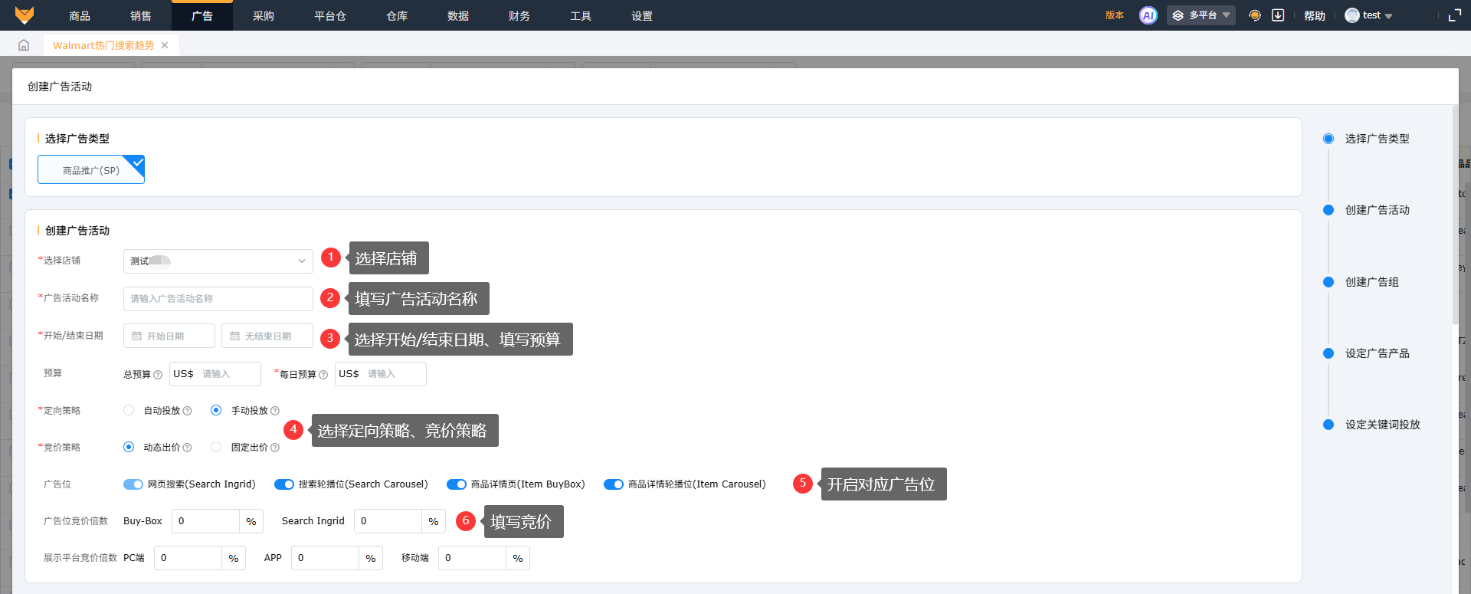Click the Search Ingrid bid multiplier field
Screen dimensions: 1471x594
click(388, 521)
